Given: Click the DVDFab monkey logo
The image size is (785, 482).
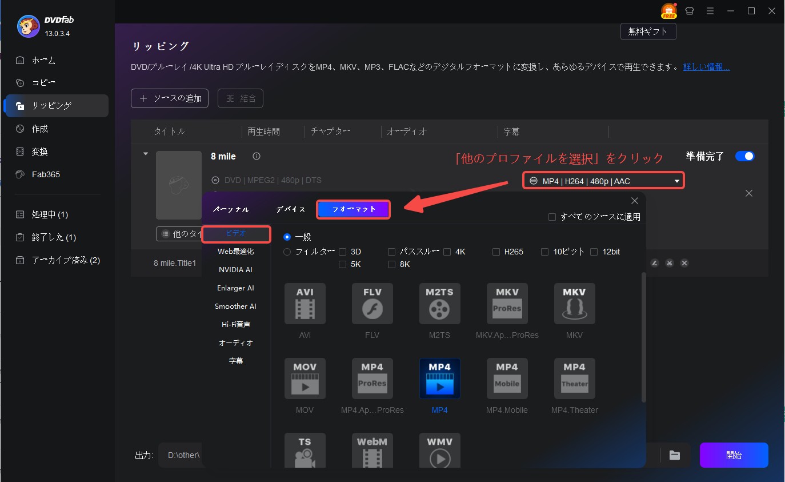Looking at the screenshot, I should click(28, 26).
